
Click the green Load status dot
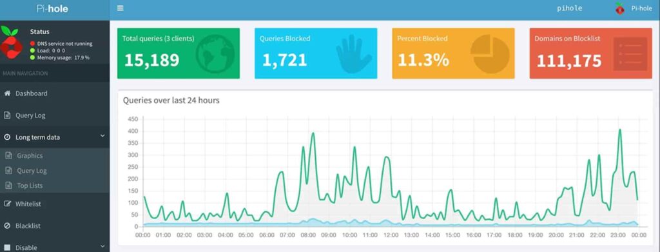[x=32, y=50]
